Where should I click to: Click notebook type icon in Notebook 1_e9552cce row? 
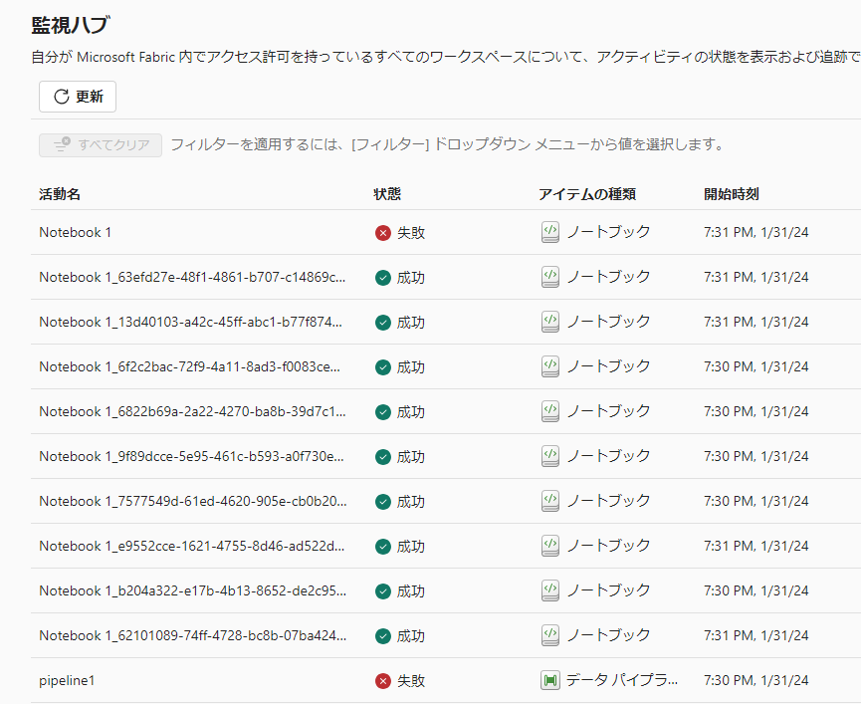pos(550,546)
